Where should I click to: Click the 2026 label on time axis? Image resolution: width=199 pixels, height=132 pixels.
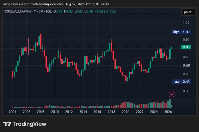pyautogui.click(x=168, y=112)
